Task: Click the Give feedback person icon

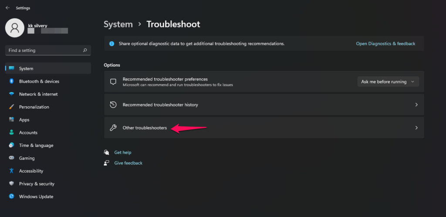Action: coord(107,163)
